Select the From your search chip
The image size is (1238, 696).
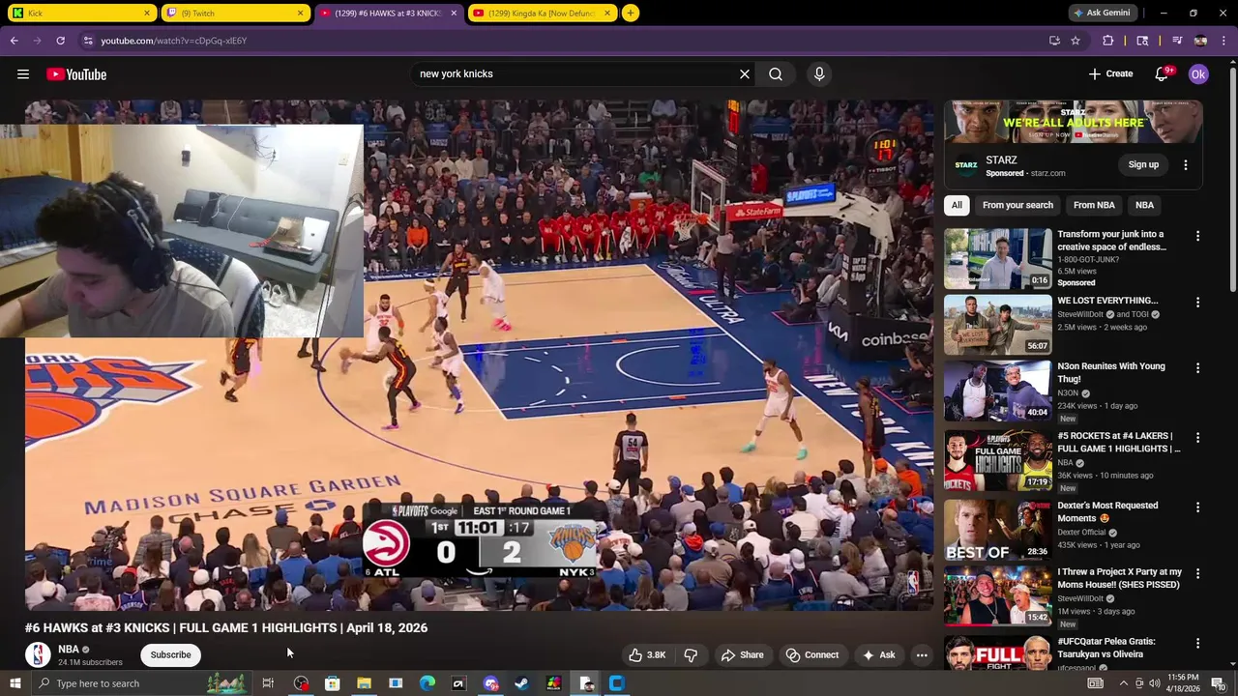(x=1017, y=205)
